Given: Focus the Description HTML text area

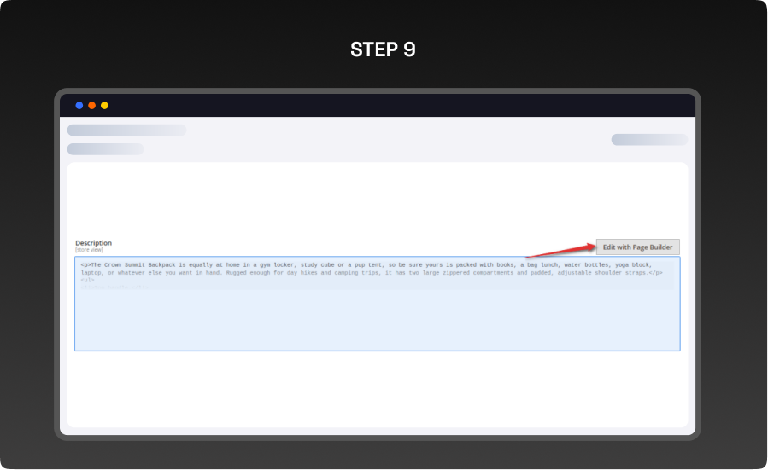Looking at the screenshot, I should (x=377, y=304).
